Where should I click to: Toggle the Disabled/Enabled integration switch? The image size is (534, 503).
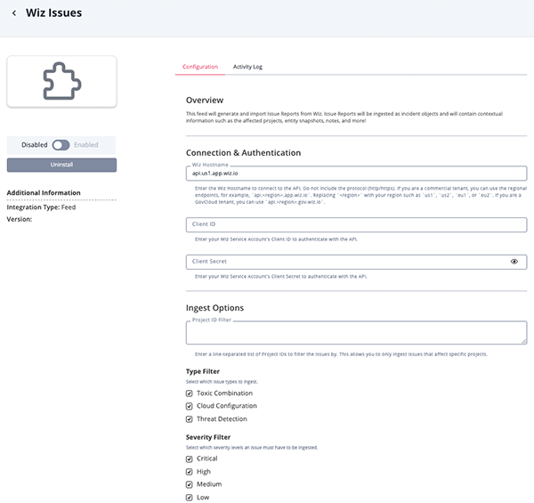pos(61,144)
